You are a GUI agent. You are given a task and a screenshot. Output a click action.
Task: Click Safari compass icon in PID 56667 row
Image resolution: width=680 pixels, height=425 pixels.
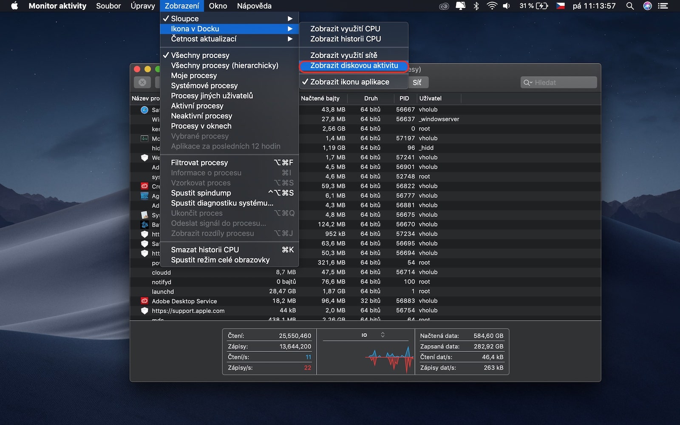(x=144, y=110)
